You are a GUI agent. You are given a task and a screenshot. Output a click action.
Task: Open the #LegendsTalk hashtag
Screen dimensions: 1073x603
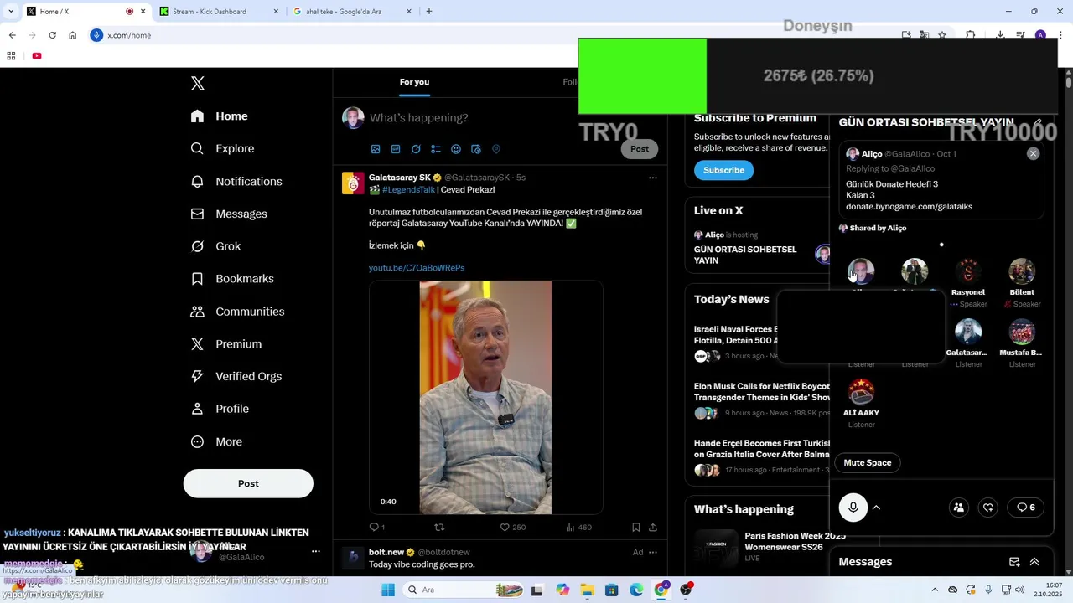click(x=407, y=190)
